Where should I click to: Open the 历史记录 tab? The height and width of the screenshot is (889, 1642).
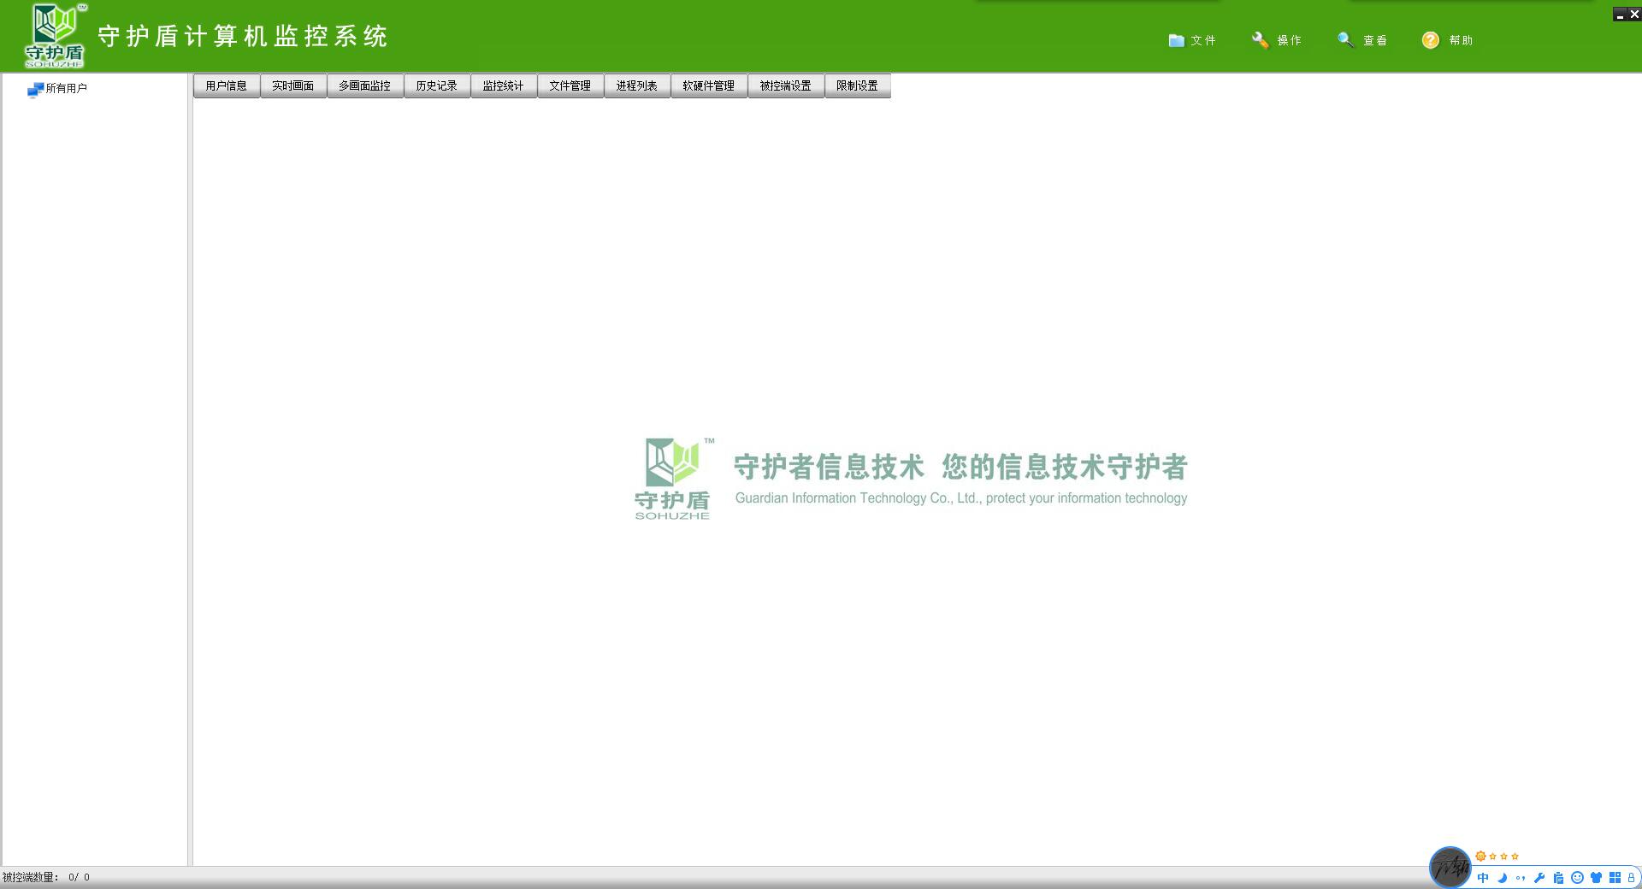pyautogui.click(x=436, y=85)
